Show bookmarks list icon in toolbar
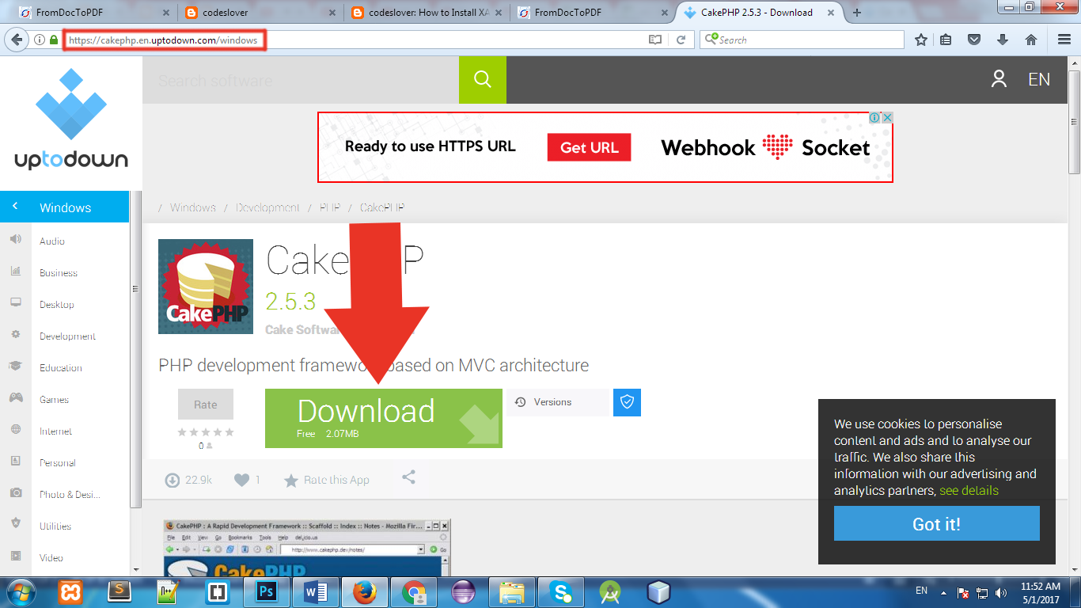The width and height of the screenshot is (1081, 608). coord(947,40)
